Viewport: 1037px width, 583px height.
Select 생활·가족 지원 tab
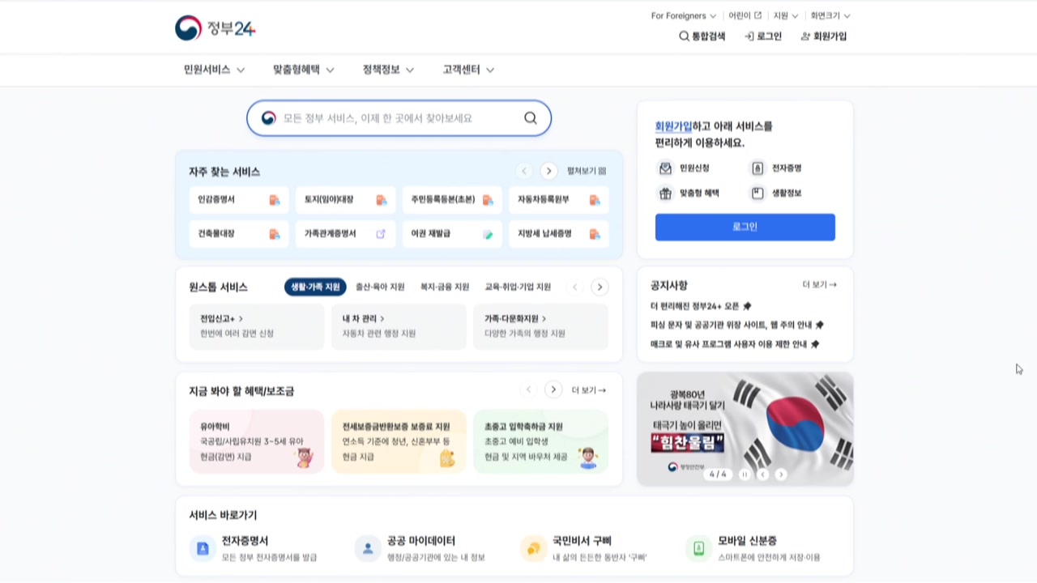click(315, 287)
